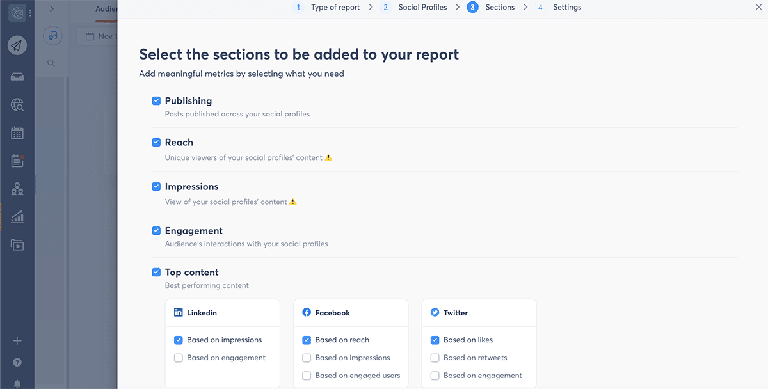768x389 pixels.
Task: Close the report wizard dialog
Action: click(759, 8)
